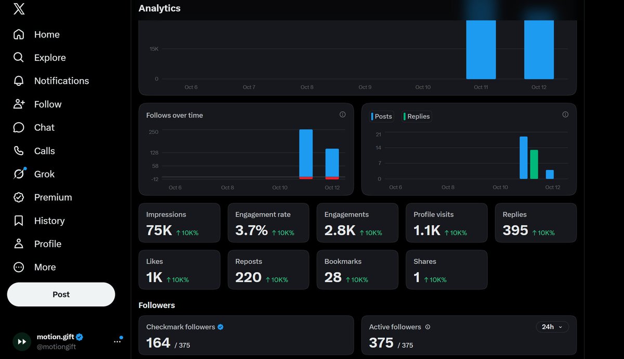Select the Engagements metric card
The width and height of the screenshot is (624, 359).
click(x=357, y=223)
